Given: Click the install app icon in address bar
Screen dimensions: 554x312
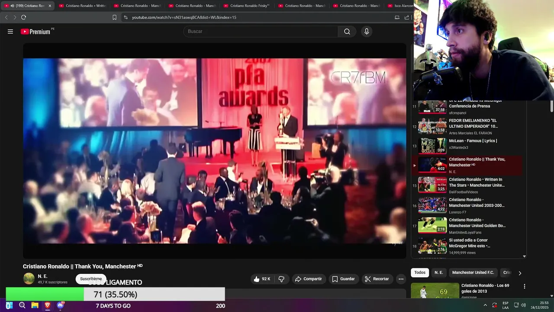Looking at the screenshot, I should tap(397, 17).
